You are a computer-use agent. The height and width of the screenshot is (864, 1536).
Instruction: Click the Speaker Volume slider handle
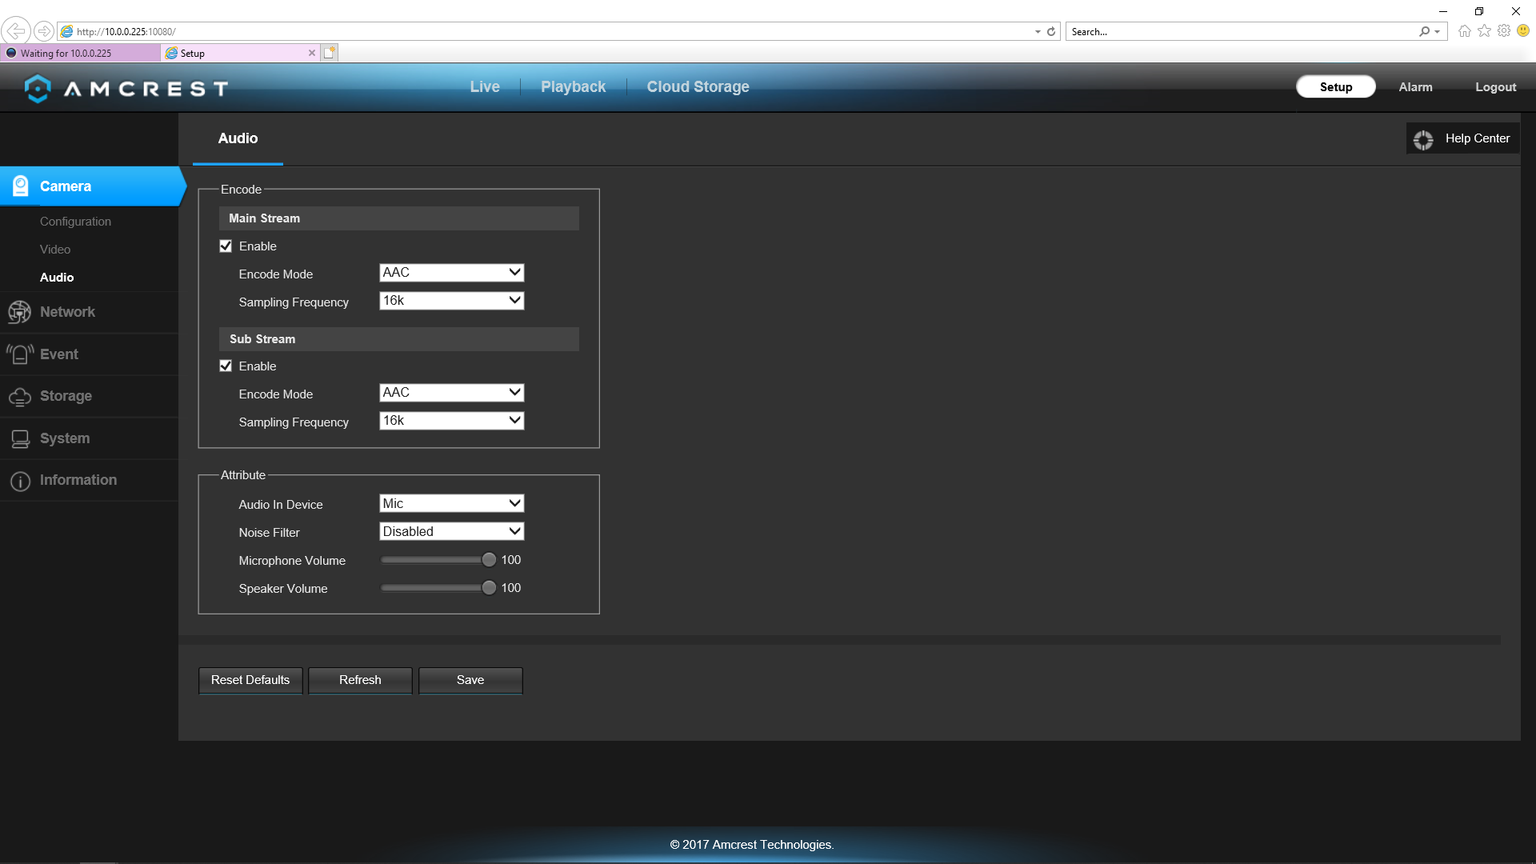[x=489, y=588]
